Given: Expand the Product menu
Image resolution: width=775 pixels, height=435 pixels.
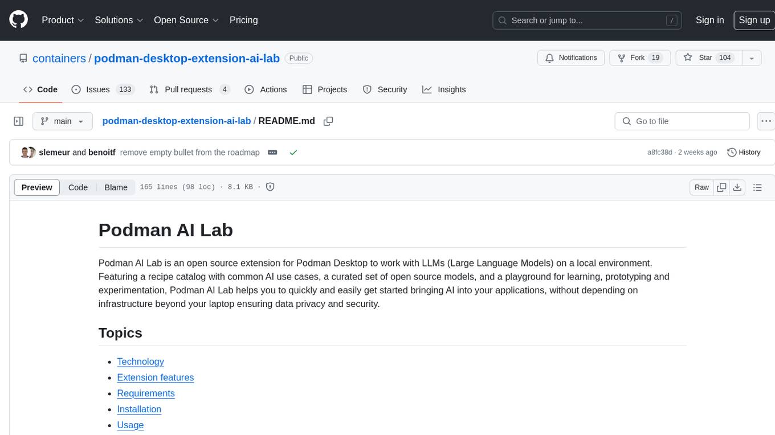Looking at the screenshot, I should (63, 20).
